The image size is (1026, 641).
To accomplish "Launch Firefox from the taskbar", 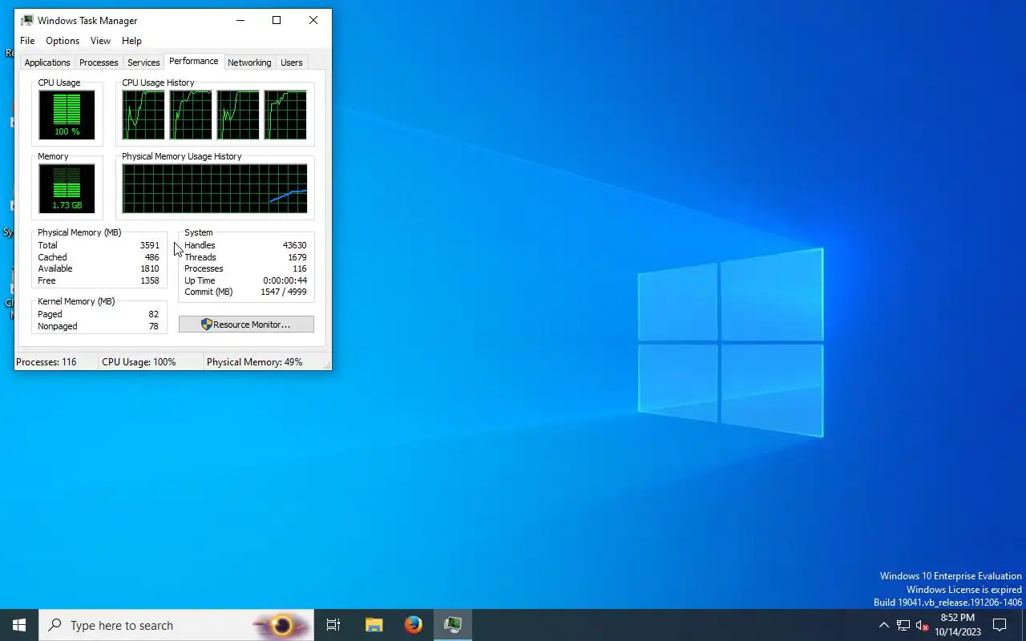I will (414, 625).
